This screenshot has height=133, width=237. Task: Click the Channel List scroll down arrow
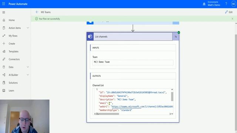pos(172,114)
